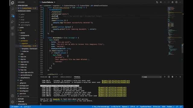Screen dimensions: 193x108
Task: Start Go Live server
Action: point(157,107)
